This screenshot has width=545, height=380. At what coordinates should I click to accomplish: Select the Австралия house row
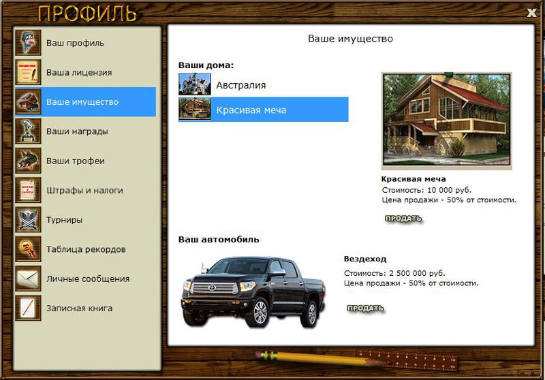tap(263, 84)
